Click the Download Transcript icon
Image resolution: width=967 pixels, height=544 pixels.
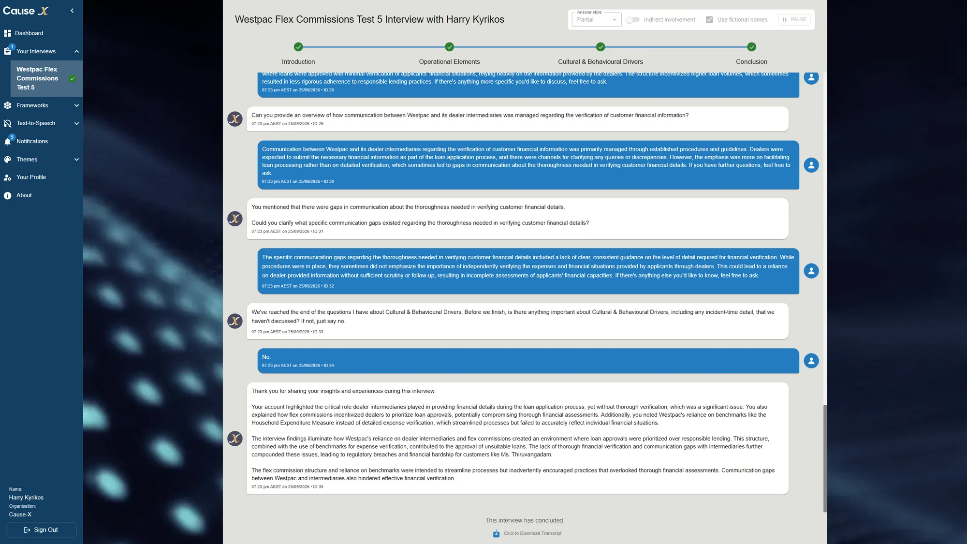click(x=496, y=534)
